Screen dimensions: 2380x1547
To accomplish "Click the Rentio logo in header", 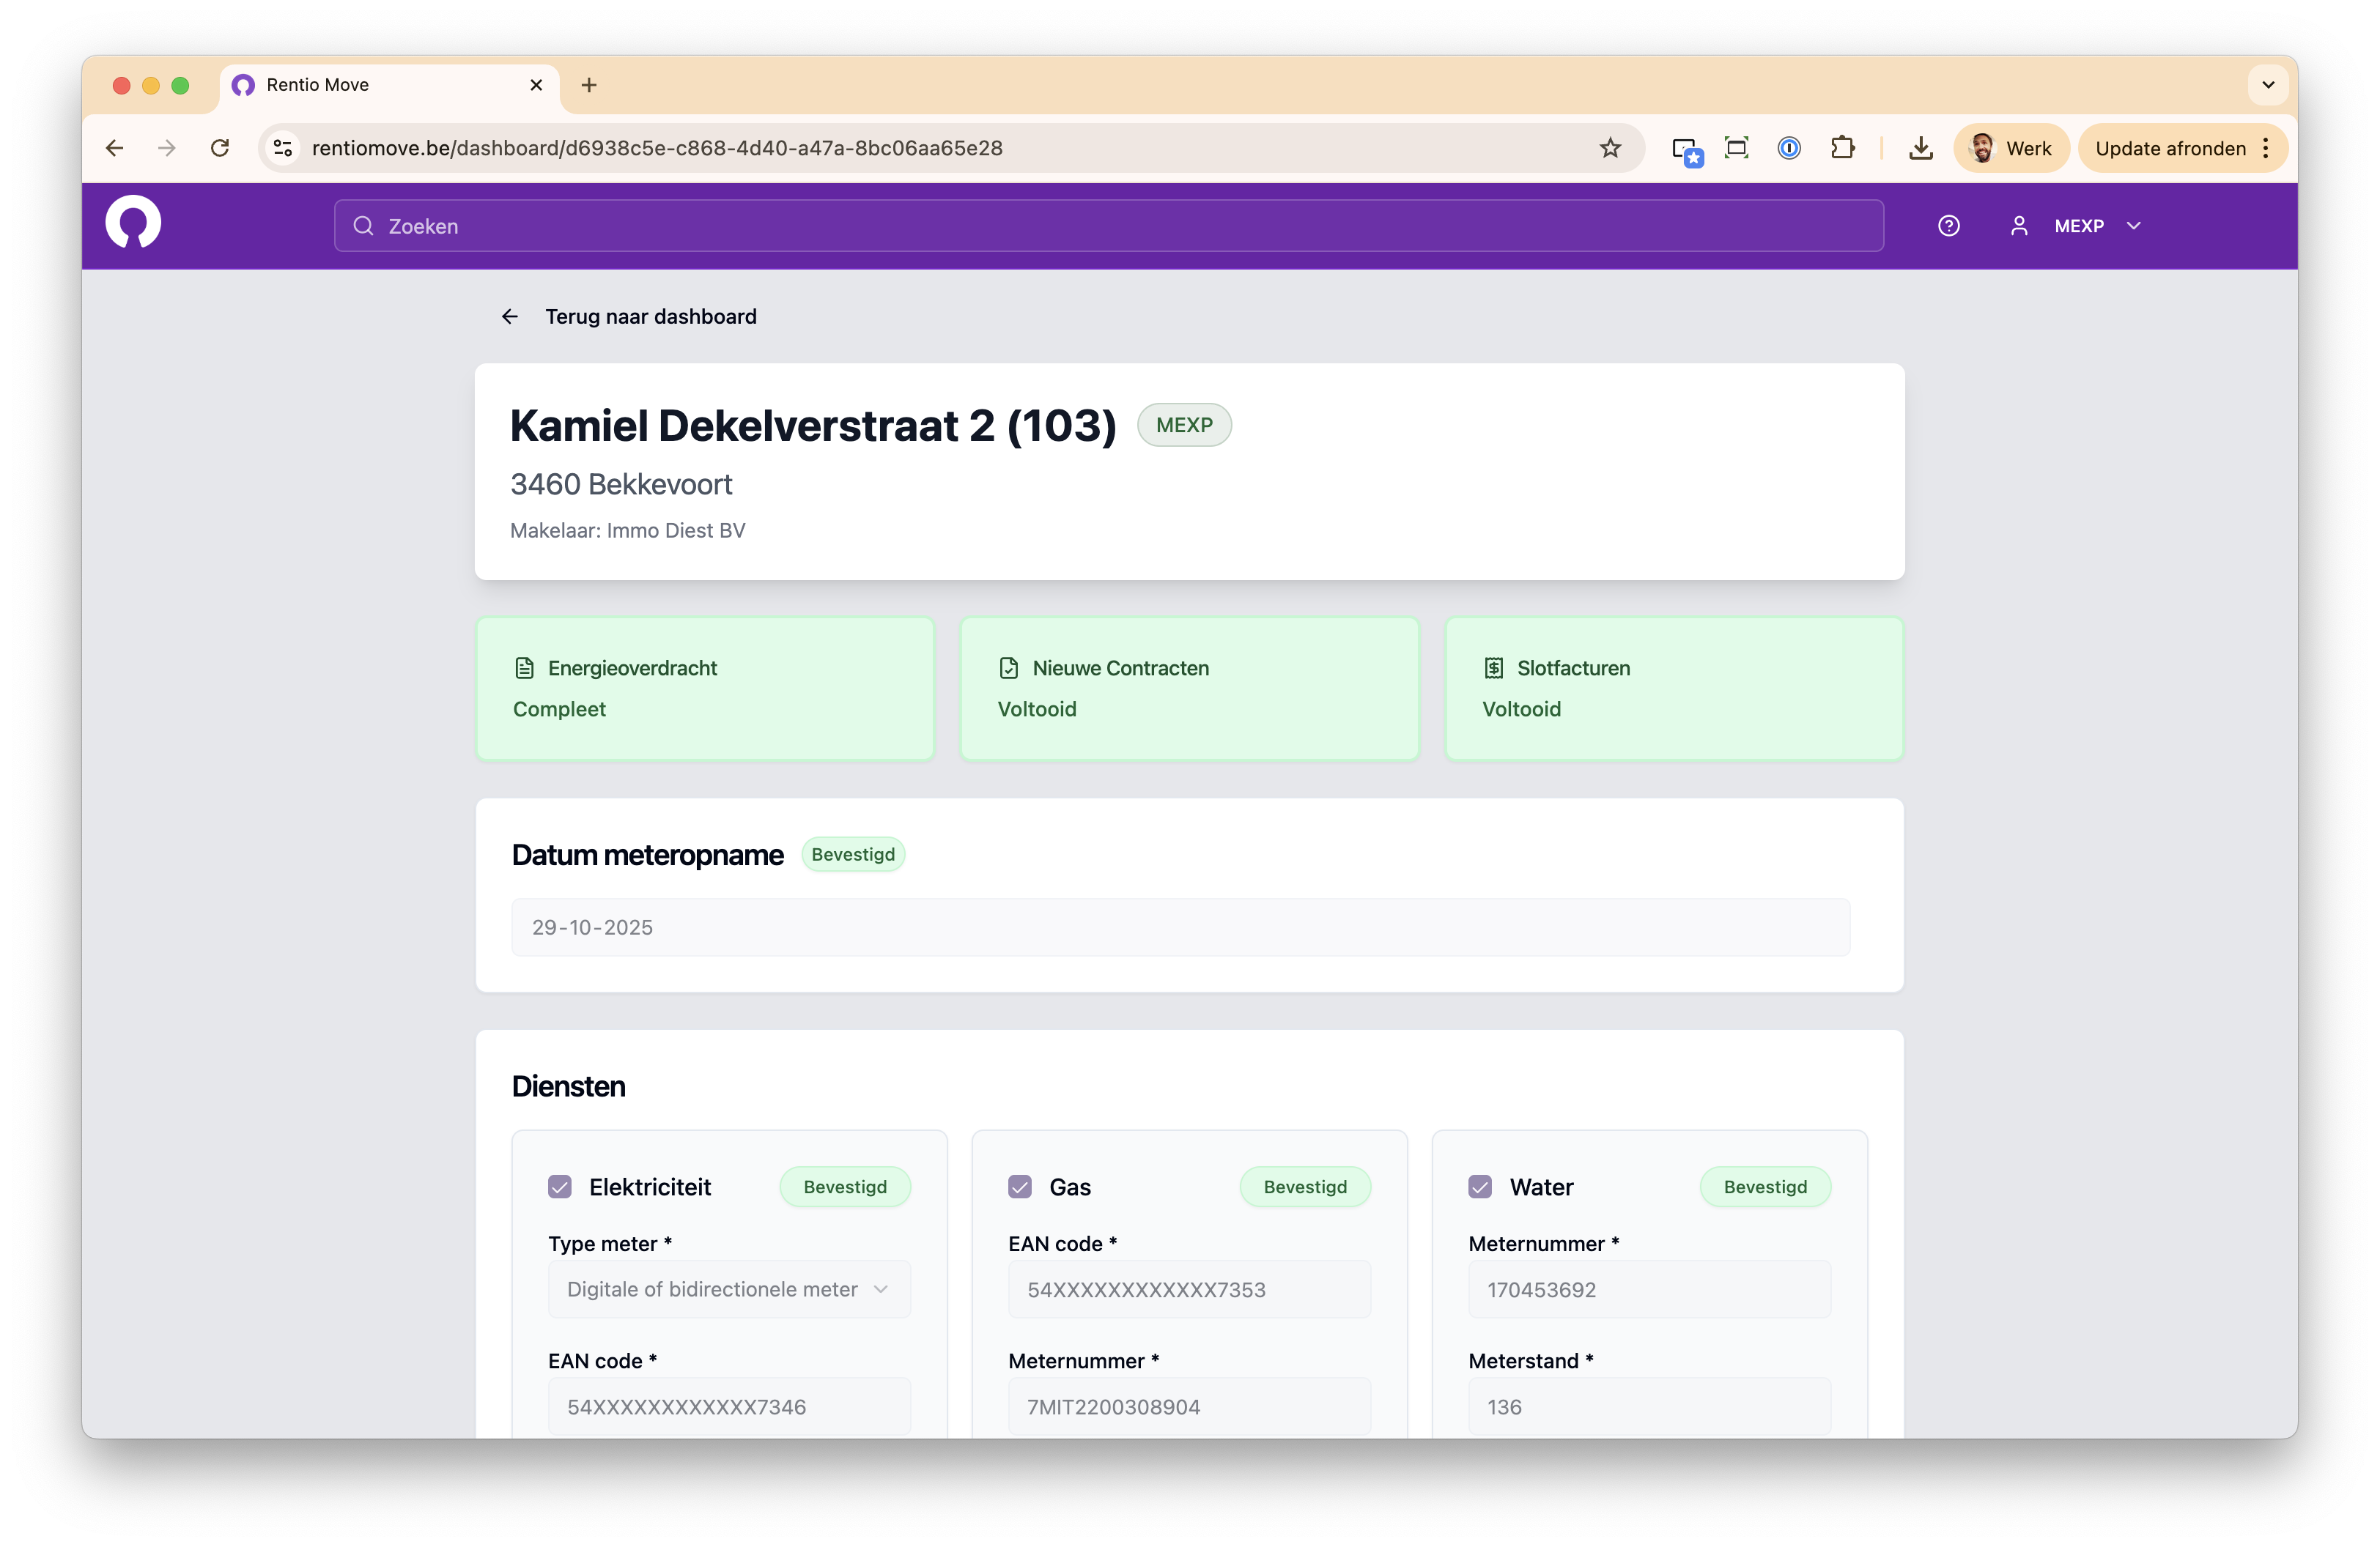I will click(x=133, y=223).
